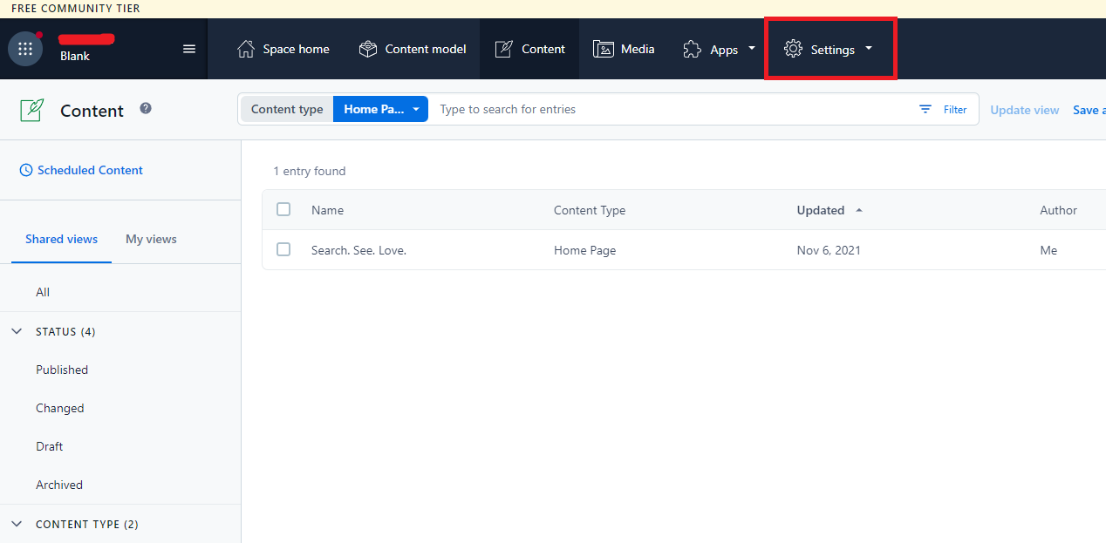Open the apps grid launcher icon
Screen dimensions: 1106x543
coord(24,48)
